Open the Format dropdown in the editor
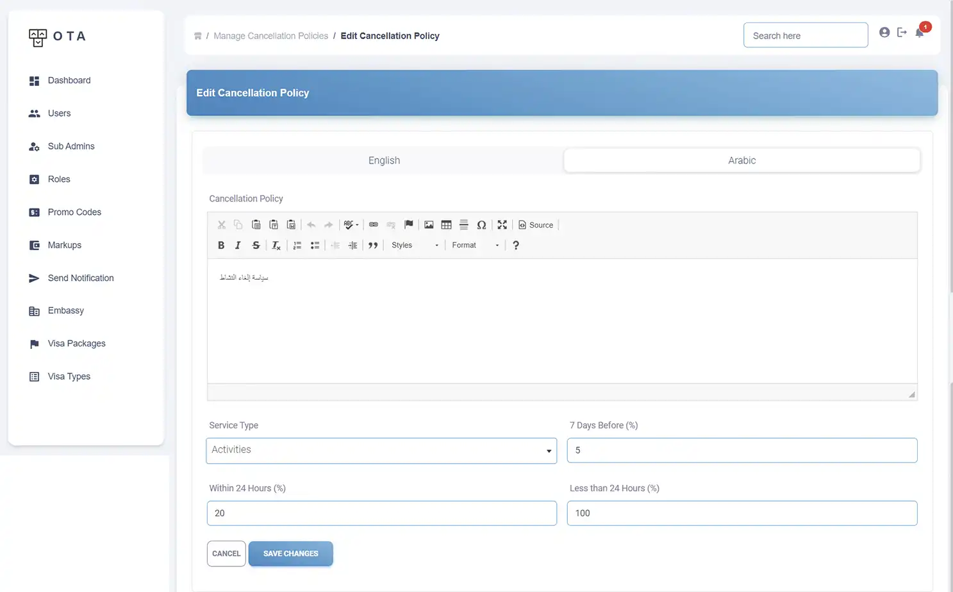Screen dimensions: 953x592 pos(475,245)
